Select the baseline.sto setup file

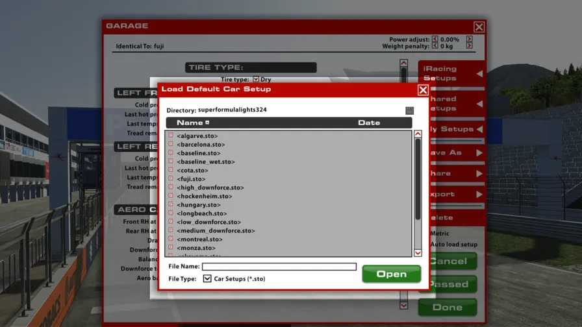(199, 153)
